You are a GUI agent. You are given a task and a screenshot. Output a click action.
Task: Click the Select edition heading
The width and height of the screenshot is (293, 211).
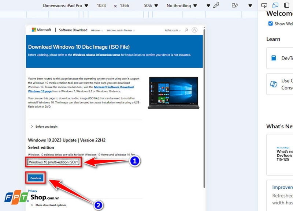click(x=41, y=148)
